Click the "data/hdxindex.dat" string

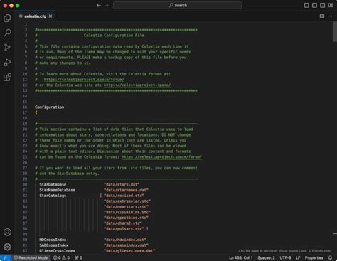click(125, 240)
